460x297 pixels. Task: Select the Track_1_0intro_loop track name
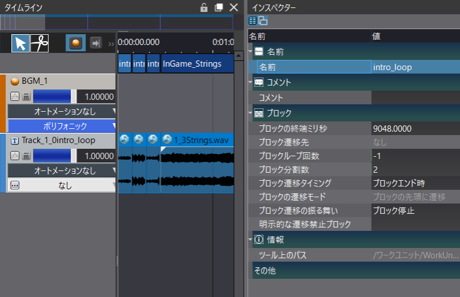point(58,140)
